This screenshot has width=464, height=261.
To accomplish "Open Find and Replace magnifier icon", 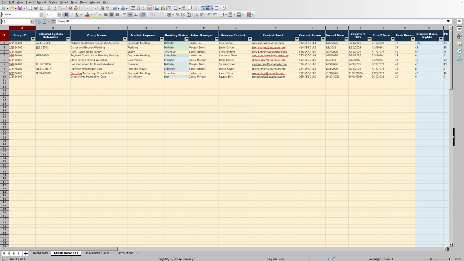I will tap(102, 8).
